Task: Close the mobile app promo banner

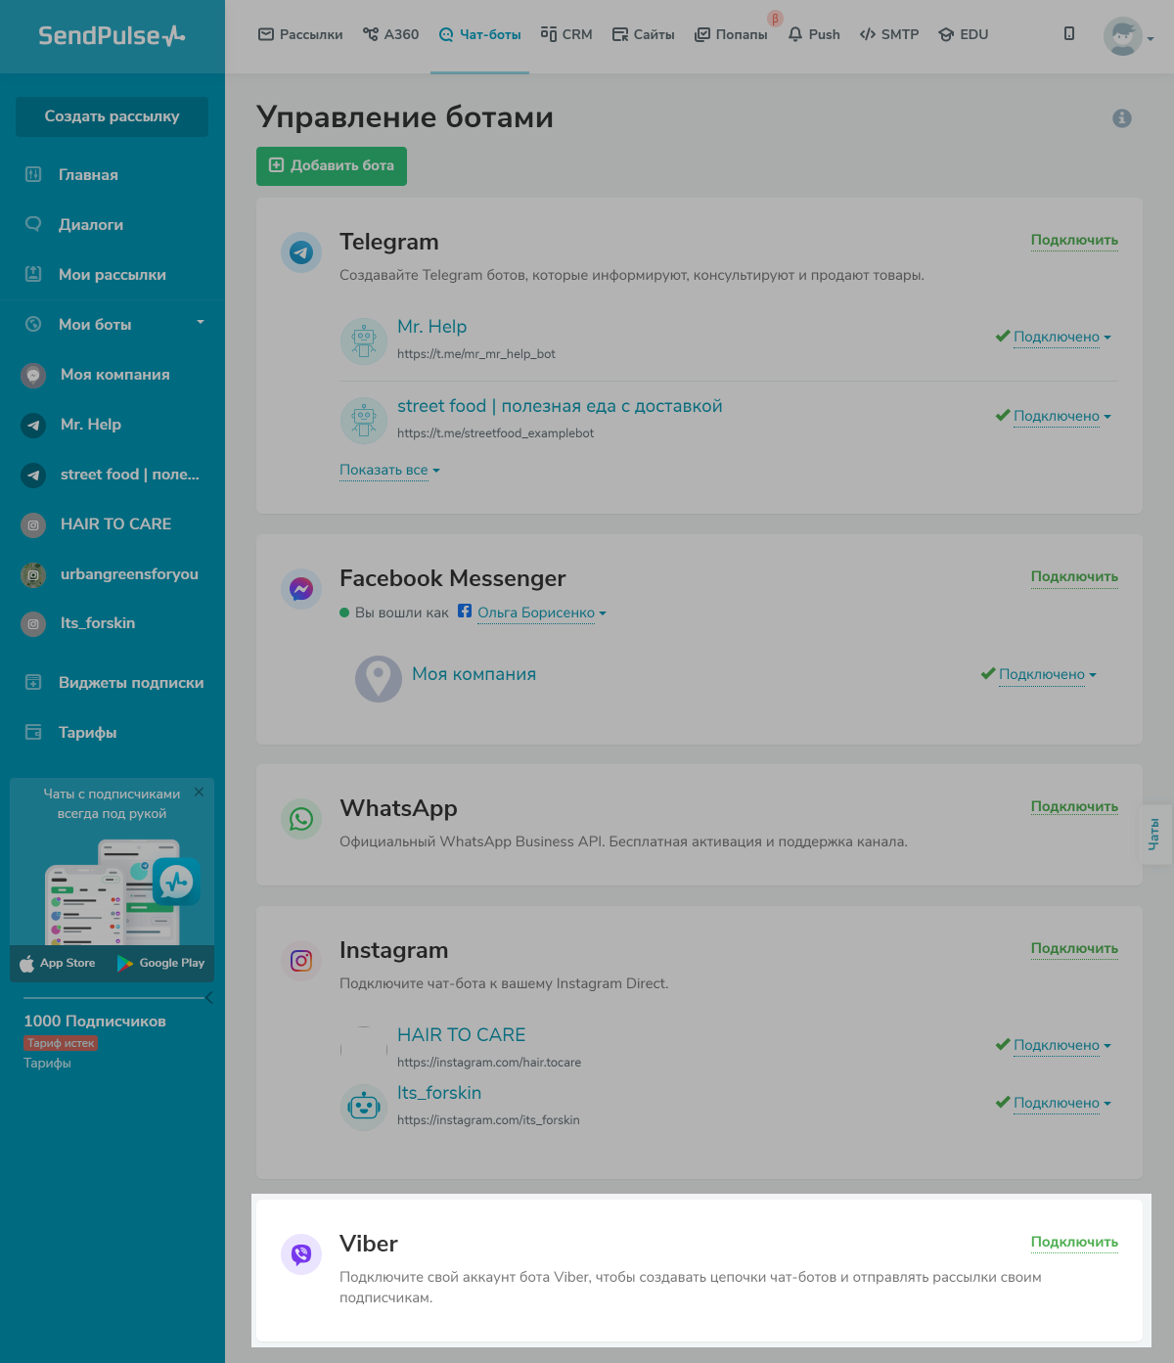Action: coord(200,792)
